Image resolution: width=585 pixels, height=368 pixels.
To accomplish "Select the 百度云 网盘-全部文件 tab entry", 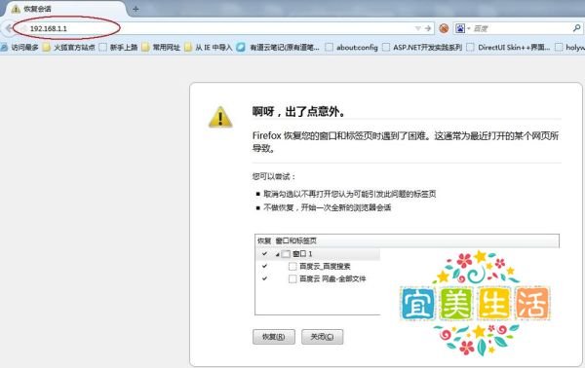I will coord(332,278).
